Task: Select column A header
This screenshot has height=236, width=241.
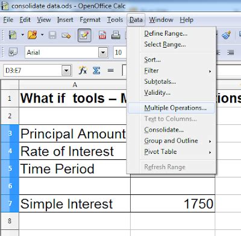Action: (75, 85)
